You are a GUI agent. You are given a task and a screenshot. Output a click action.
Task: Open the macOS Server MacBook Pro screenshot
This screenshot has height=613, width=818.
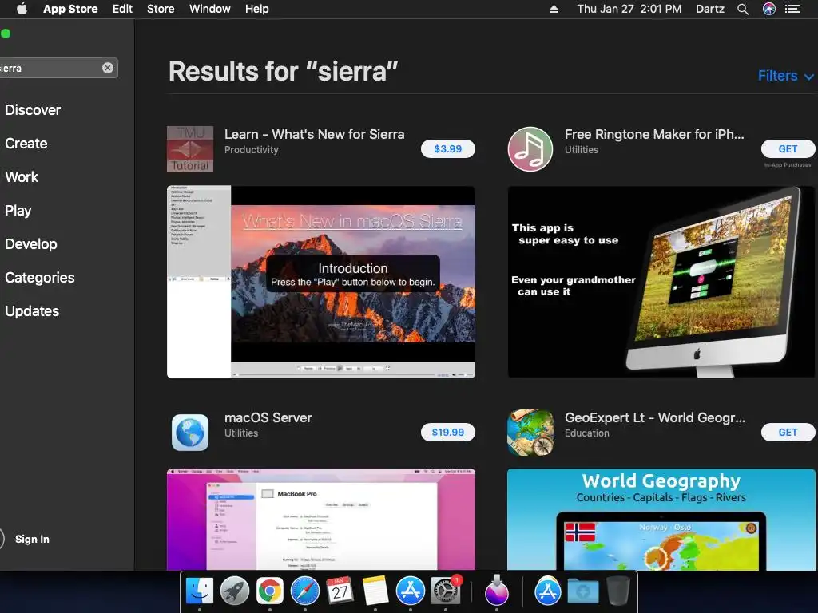click(x=321, y=520)
